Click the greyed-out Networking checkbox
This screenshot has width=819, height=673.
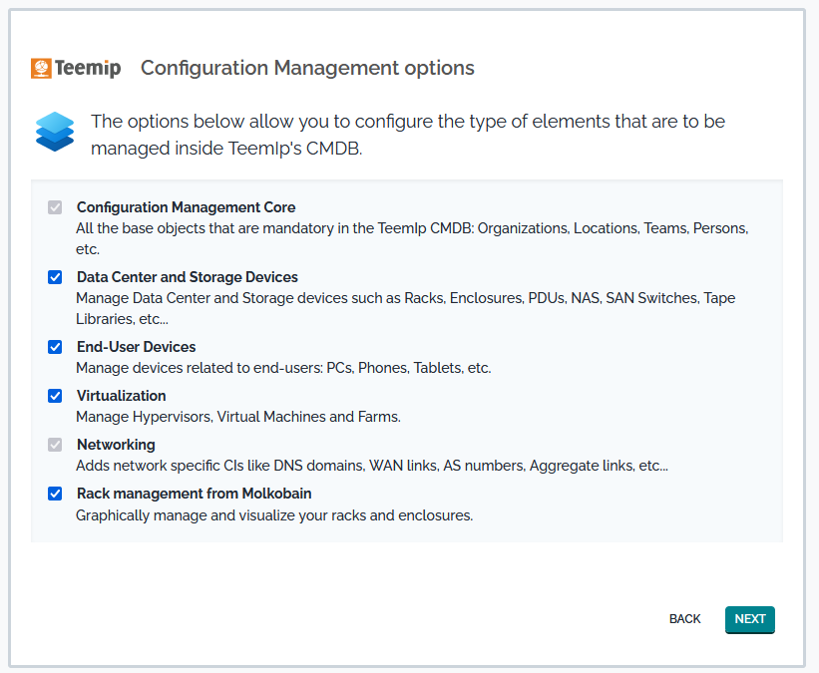[x=55, y=445]
